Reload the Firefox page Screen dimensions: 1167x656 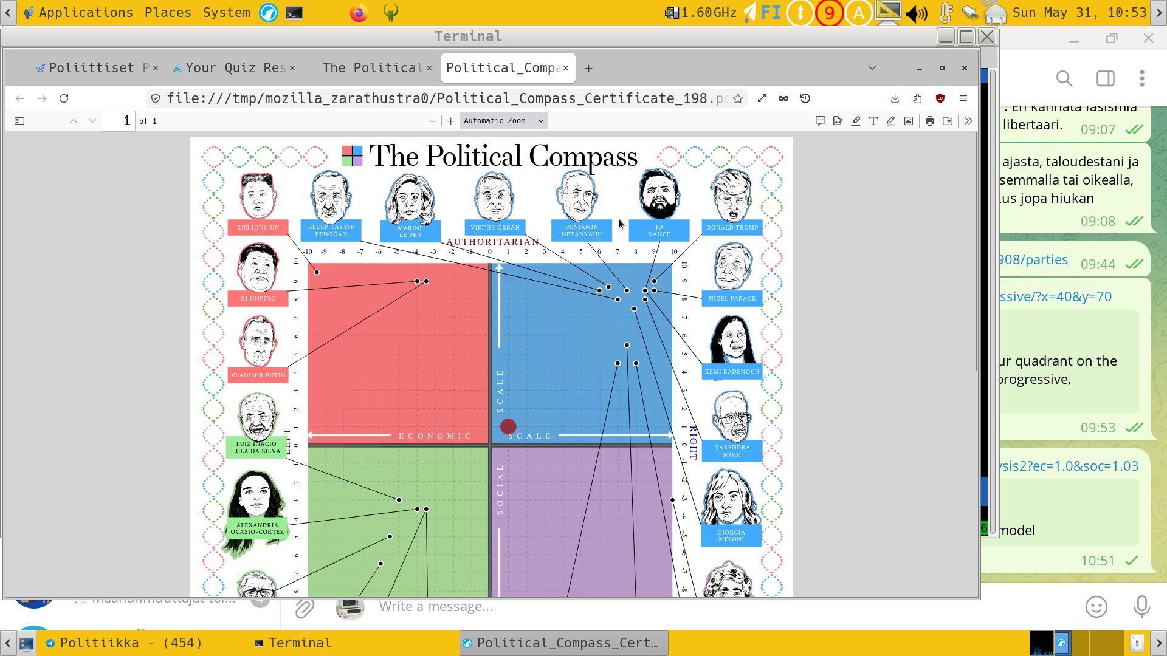click(64, 98)
